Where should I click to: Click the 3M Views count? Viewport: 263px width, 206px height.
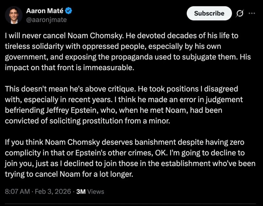pos(90,192)
